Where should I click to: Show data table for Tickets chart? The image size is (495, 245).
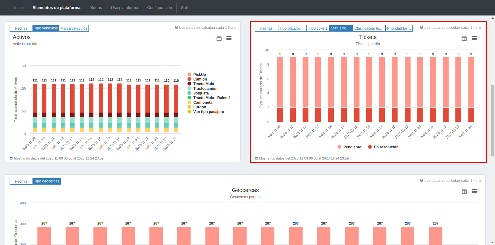click(464, 39)
